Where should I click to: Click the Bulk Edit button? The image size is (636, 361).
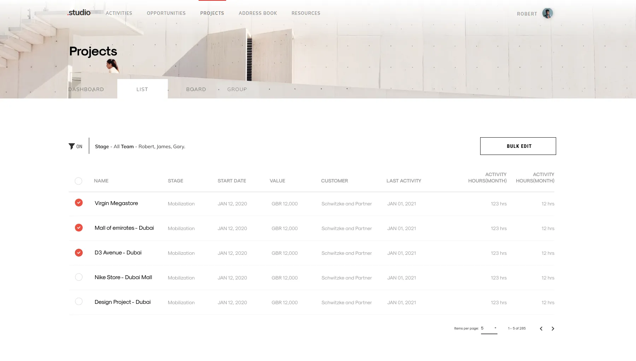point(518,146)
